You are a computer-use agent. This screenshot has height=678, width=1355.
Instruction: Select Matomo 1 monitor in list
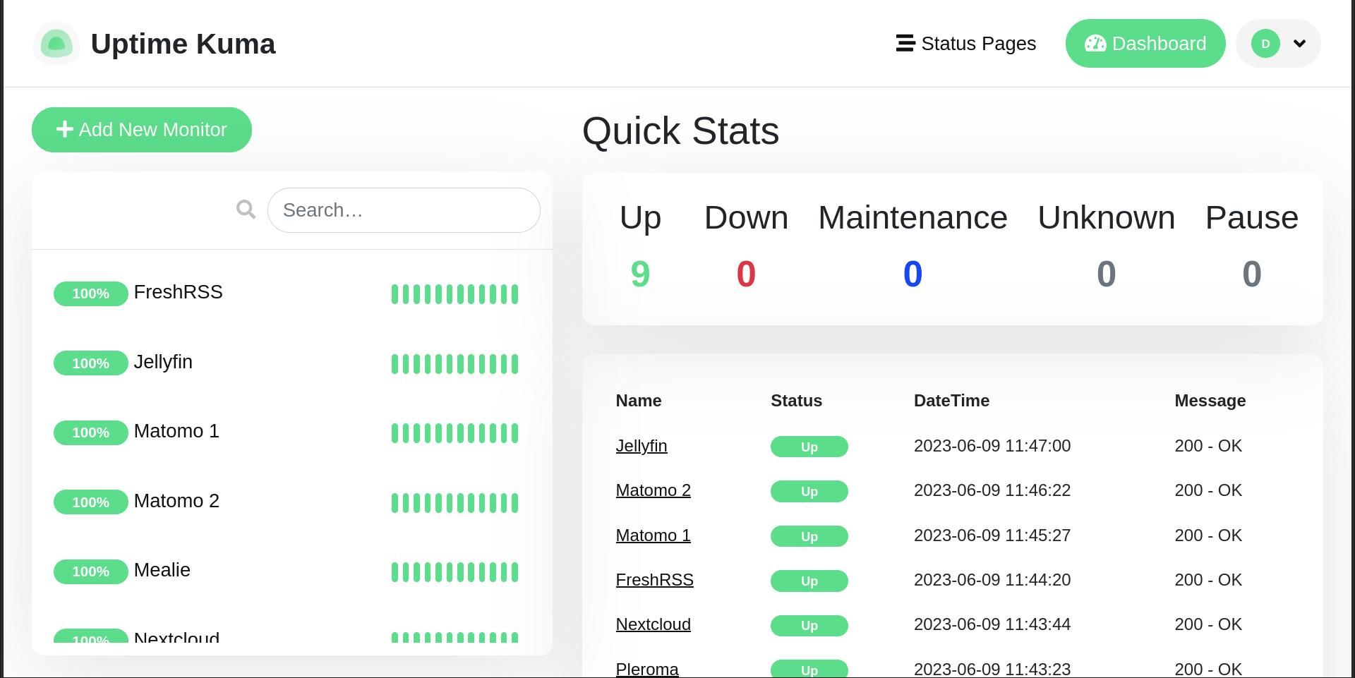coord(291,432)
